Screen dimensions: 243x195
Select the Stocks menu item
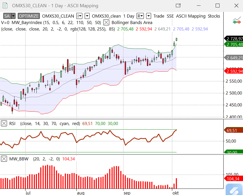pos(214,16)
